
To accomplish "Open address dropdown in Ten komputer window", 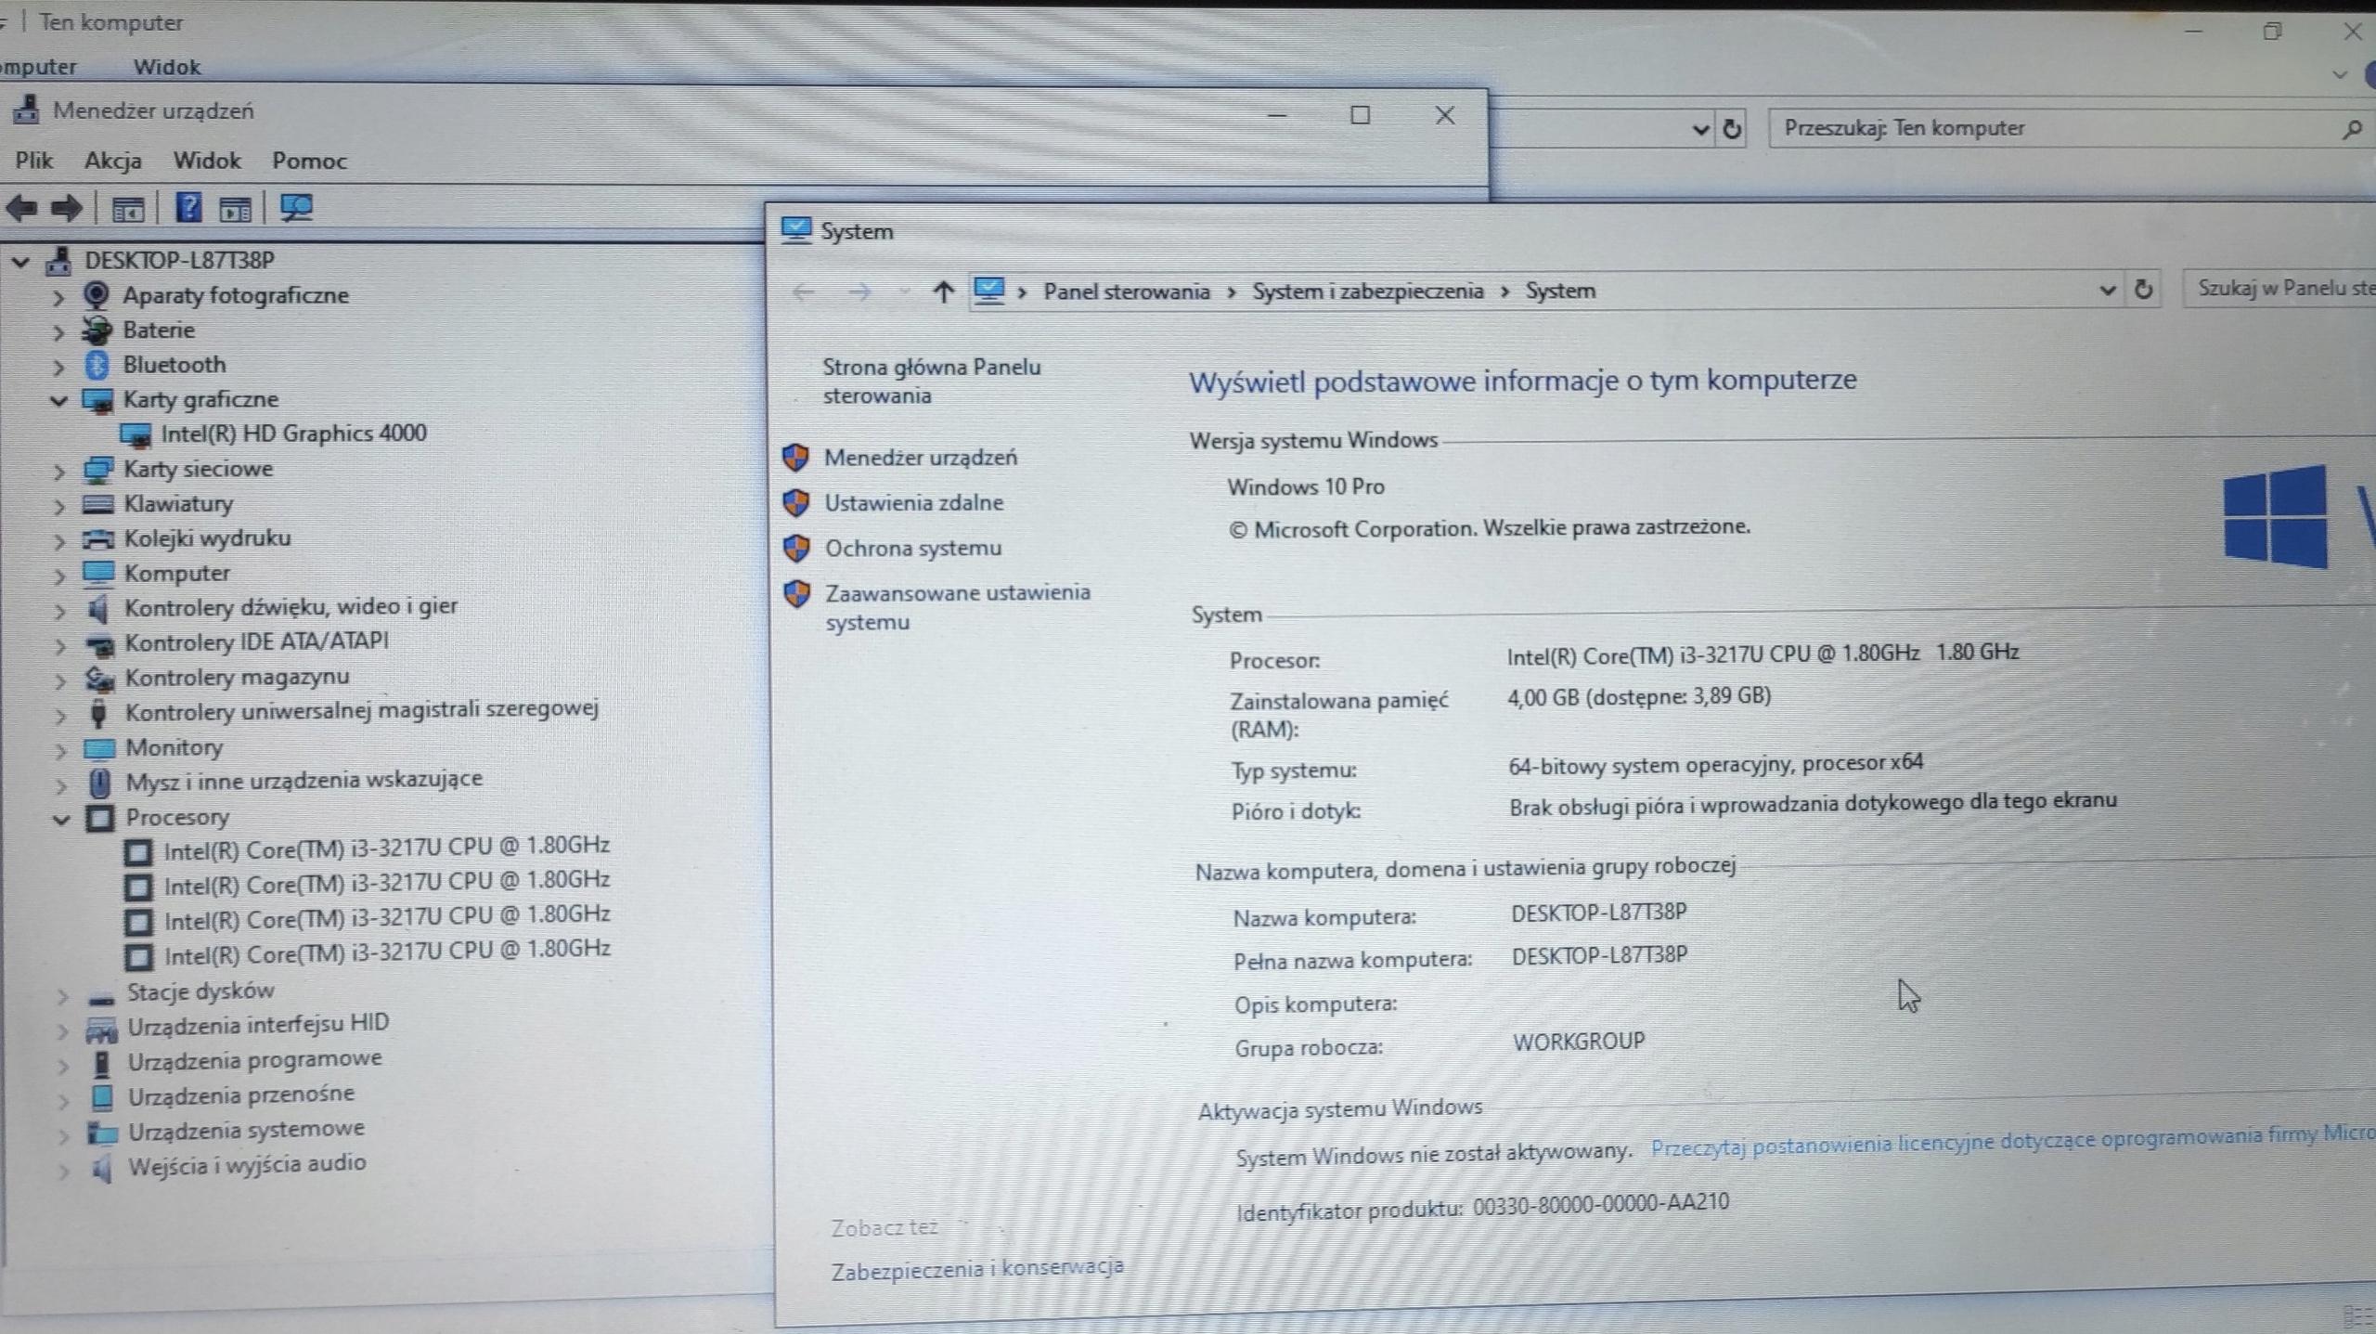I will pos(1700,129).
